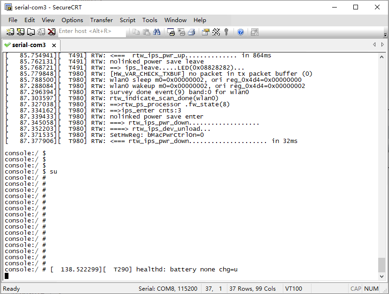
Task: Click the Disconnect session icon
Action: [x=52, y=32]
